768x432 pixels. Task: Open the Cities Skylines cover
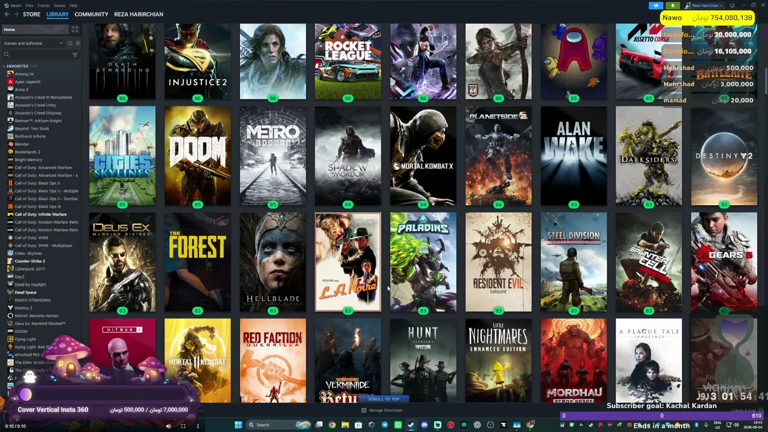(x=122, y=156)
